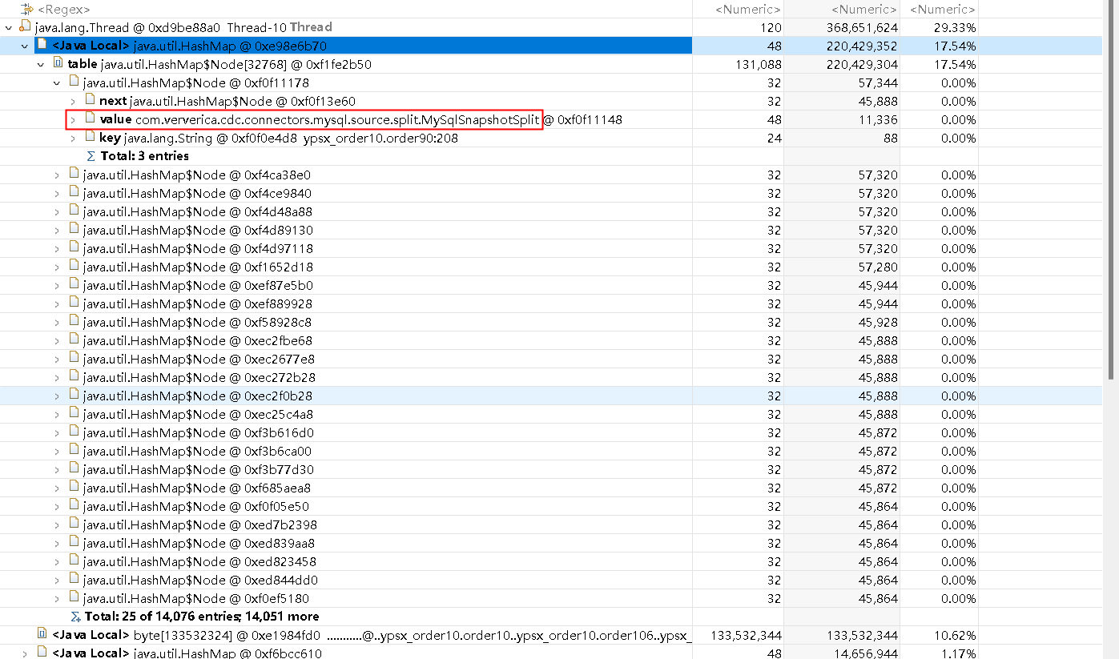The image size is (1119, 659).
Task: Click the regex filter icon in header
Action: pyautogui.click(x=26, y=10)
